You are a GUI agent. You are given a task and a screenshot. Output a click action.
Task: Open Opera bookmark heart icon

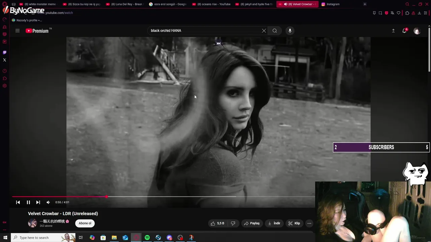tap(398, 13)
